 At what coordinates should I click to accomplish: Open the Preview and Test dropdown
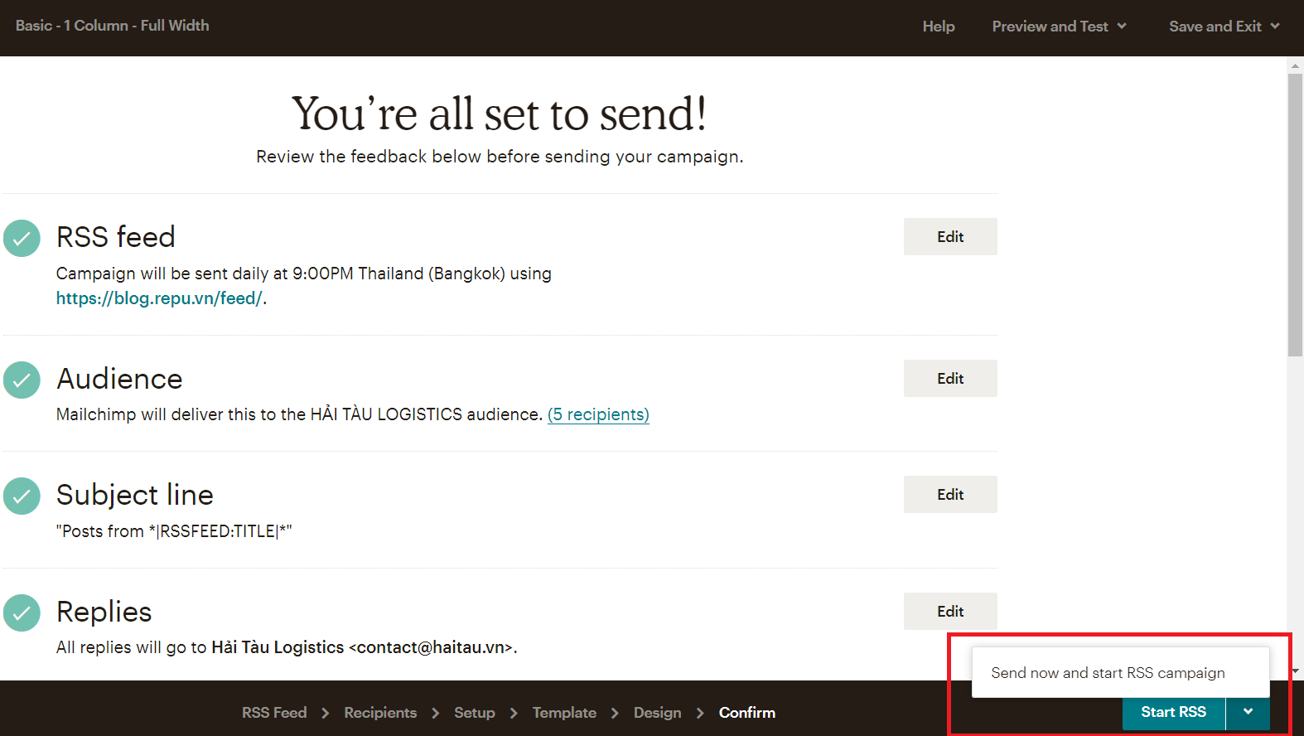(x=1059, y=27)
